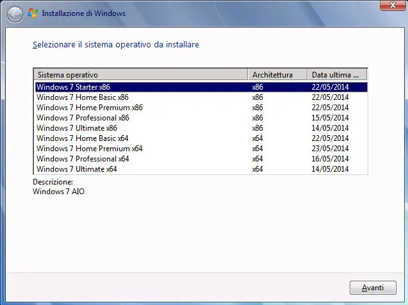The width and height of the screenshot is (408, 305).
Task: Click the Windows flag logo in title bar
Action: click(x=33, y=13)
